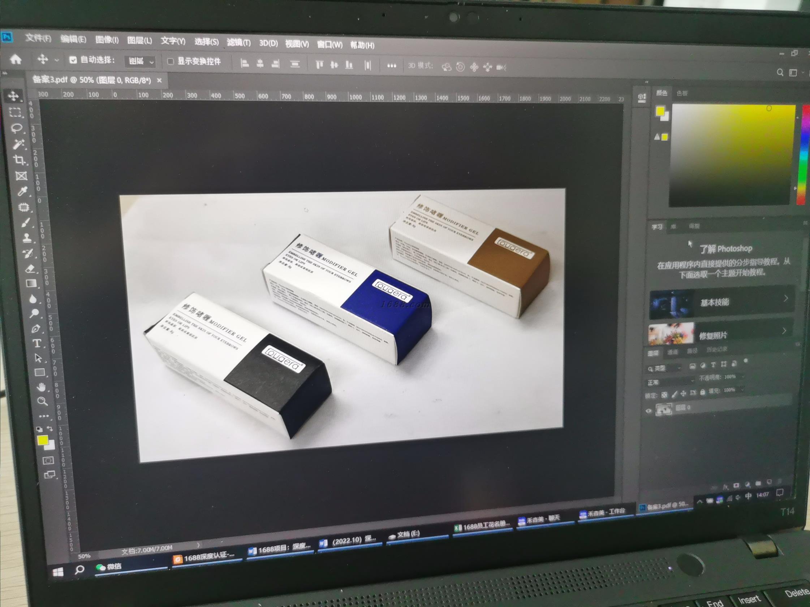Open status bar document info arrow

coord(198,545)
